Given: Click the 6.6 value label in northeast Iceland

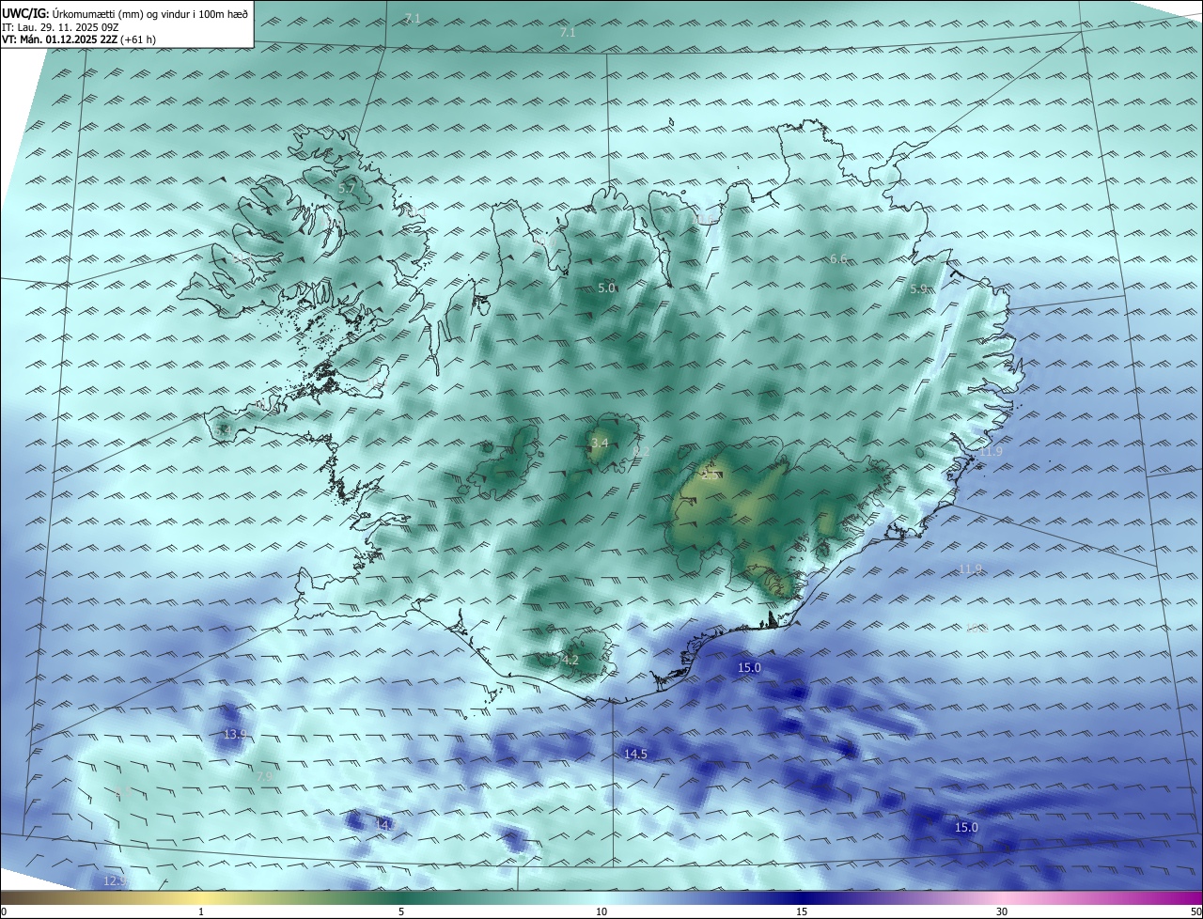Looking at the screenshot, I should pos(838,258).
